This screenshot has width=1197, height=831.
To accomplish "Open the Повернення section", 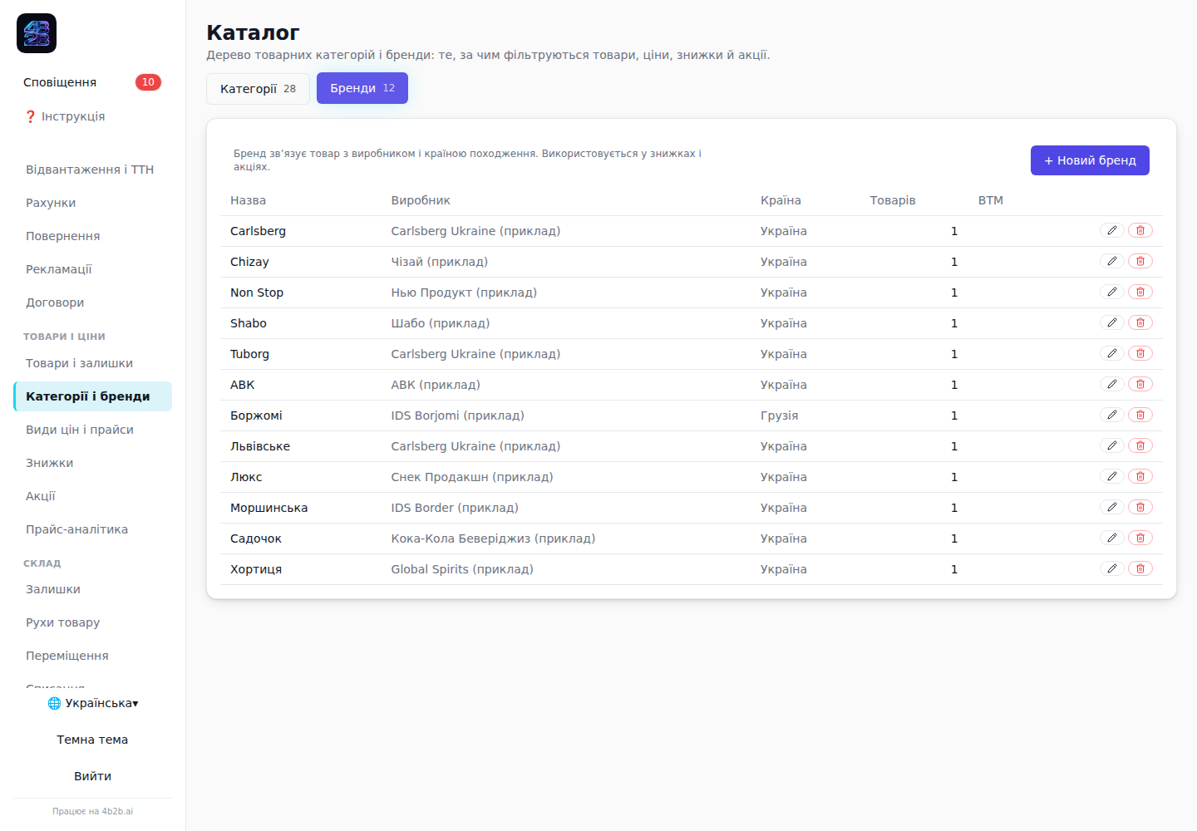I will 92,236.
